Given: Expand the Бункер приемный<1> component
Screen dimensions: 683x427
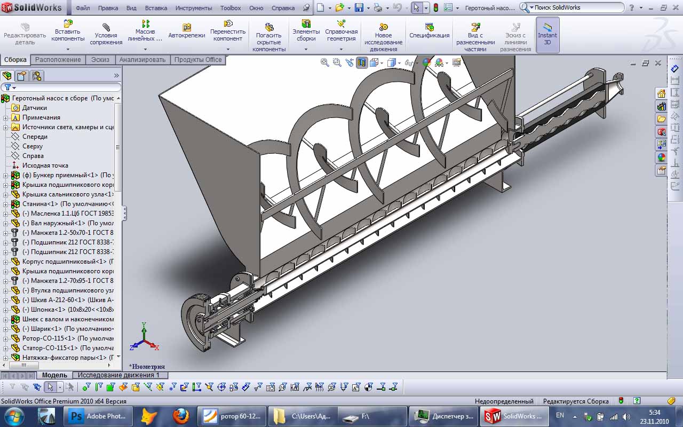Looking at the screenshot, I should pyautogui.click(x=5, y=175).
